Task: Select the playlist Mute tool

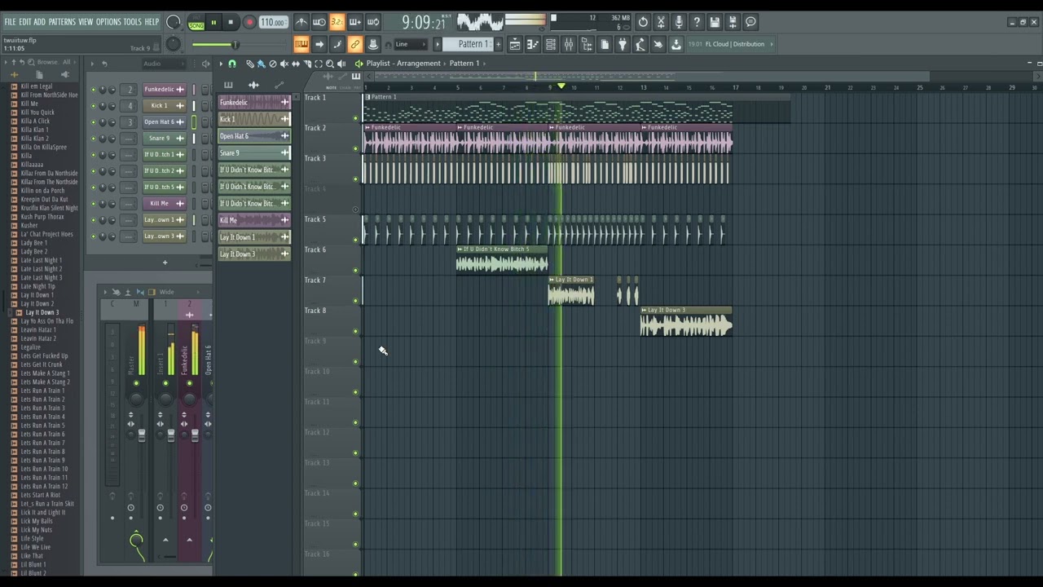Action: tap(284, 64)
